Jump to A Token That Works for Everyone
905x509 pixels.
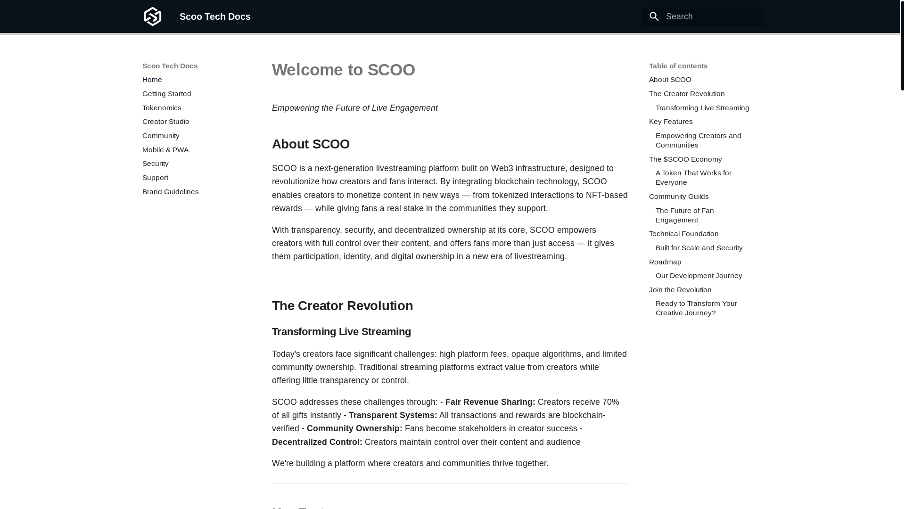coord(694,178)
